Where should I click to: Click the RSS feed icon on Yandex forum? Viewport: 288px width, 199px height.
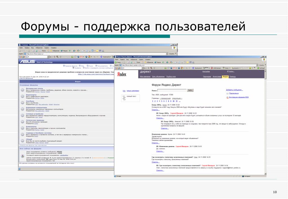click(227, 97)
